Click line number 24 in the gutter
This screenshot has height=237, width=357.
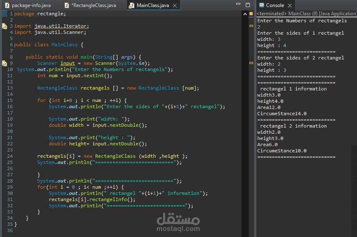coord(10,156)
